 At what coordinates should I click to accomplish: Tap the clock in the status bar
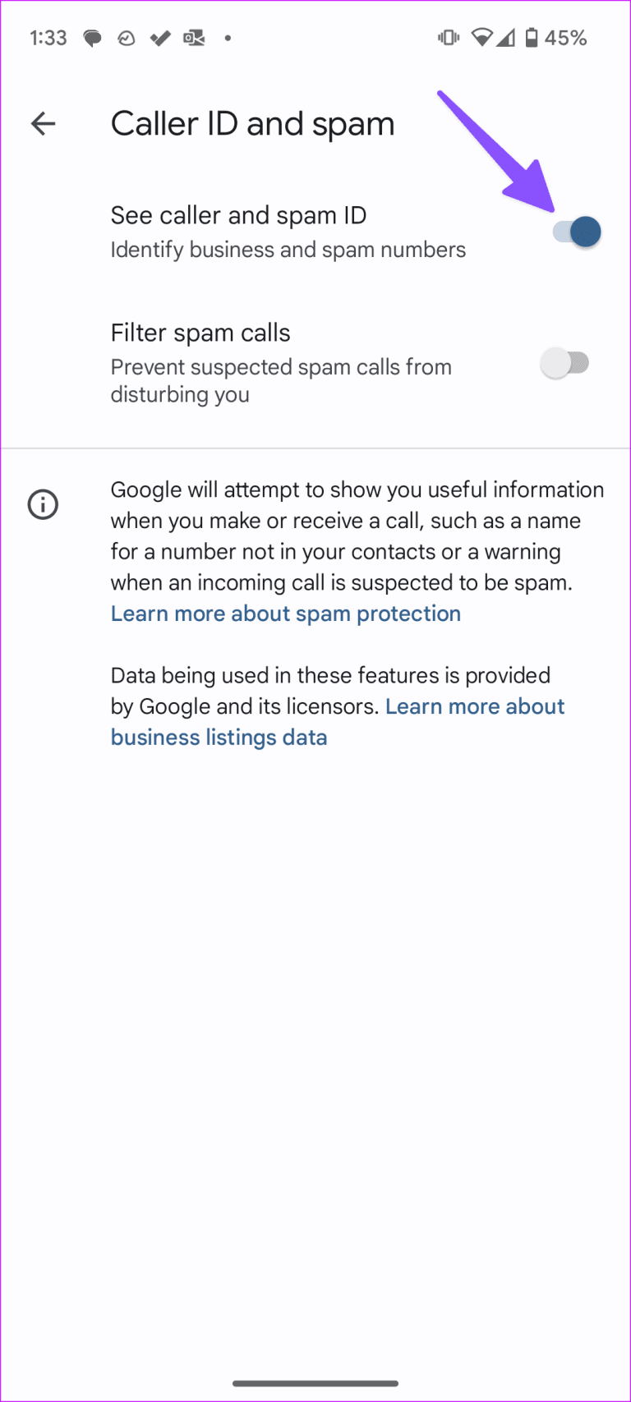click(x=48, y=37)
